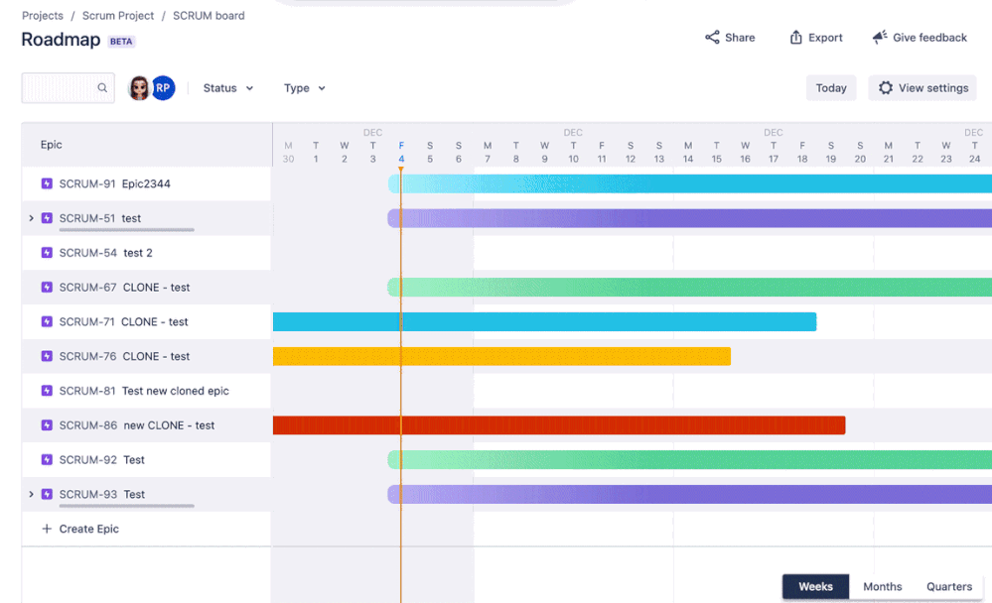Open the Share dialog
Viewport: 992px width, 603px height.
730,37
